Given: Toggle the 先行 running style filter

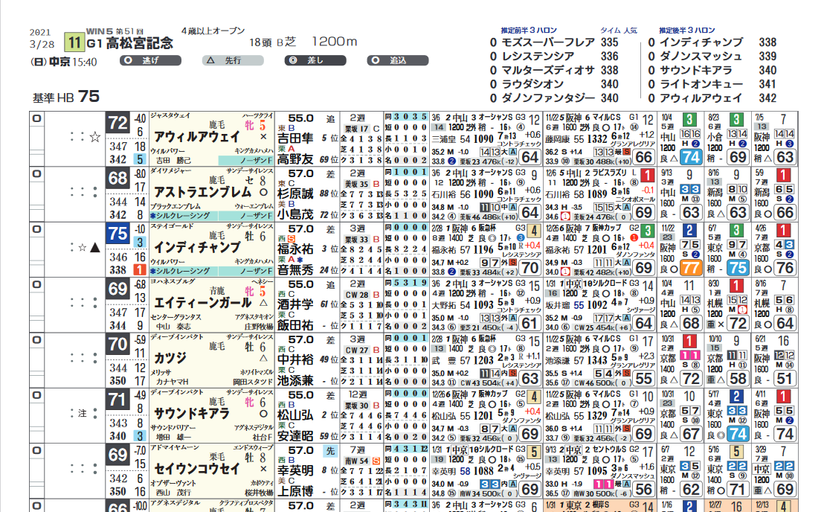Looking at the screenshot, I should (233, 60).
